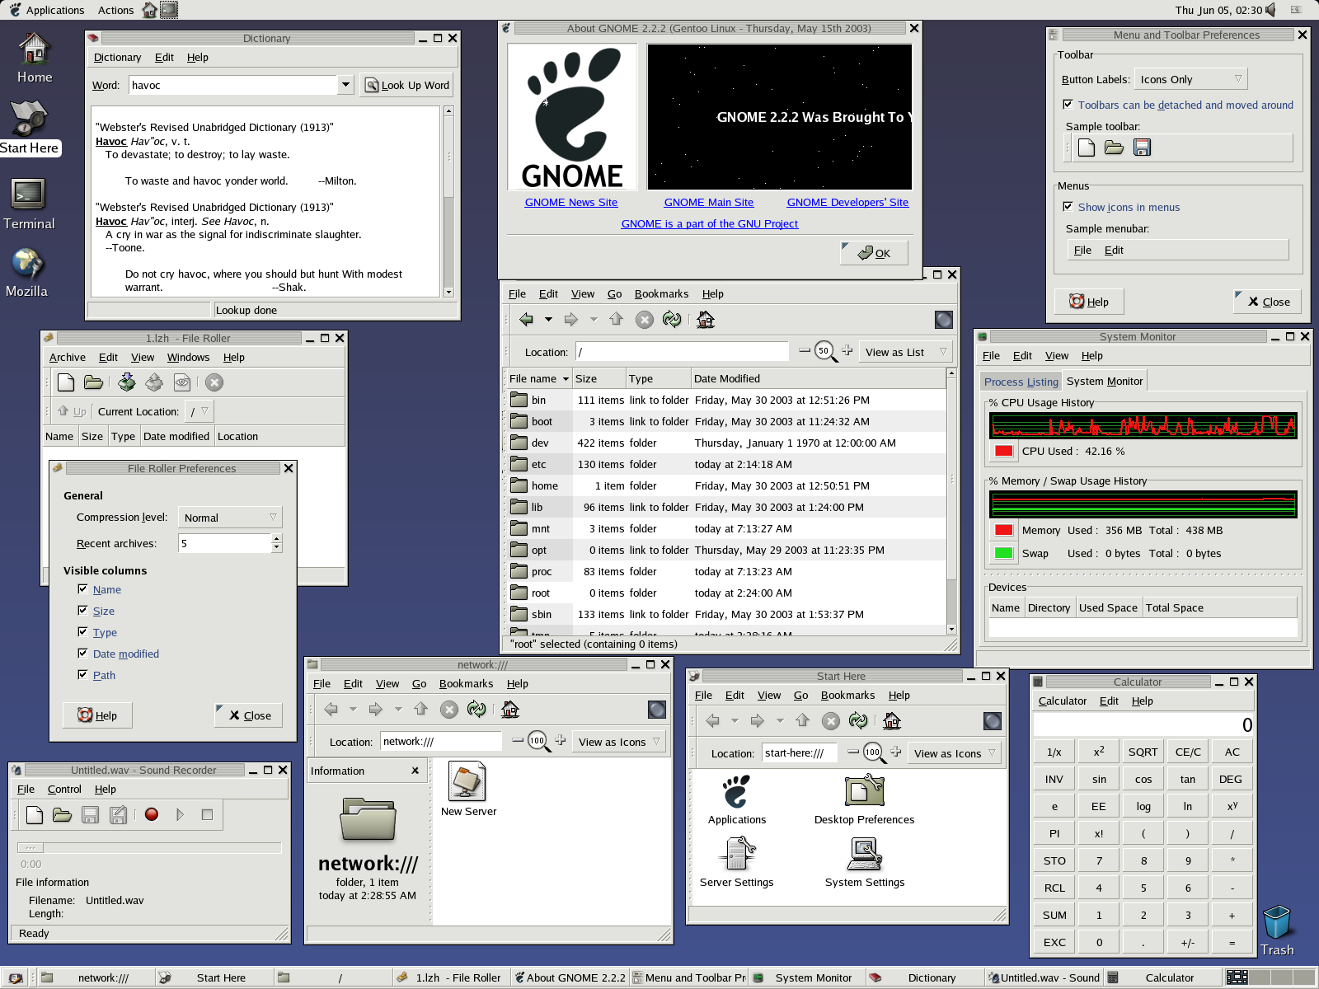This screenshot has height=989, width=1319.
Task: Open the Bookmarks menu in root file browser
Action: pos(661,294)
